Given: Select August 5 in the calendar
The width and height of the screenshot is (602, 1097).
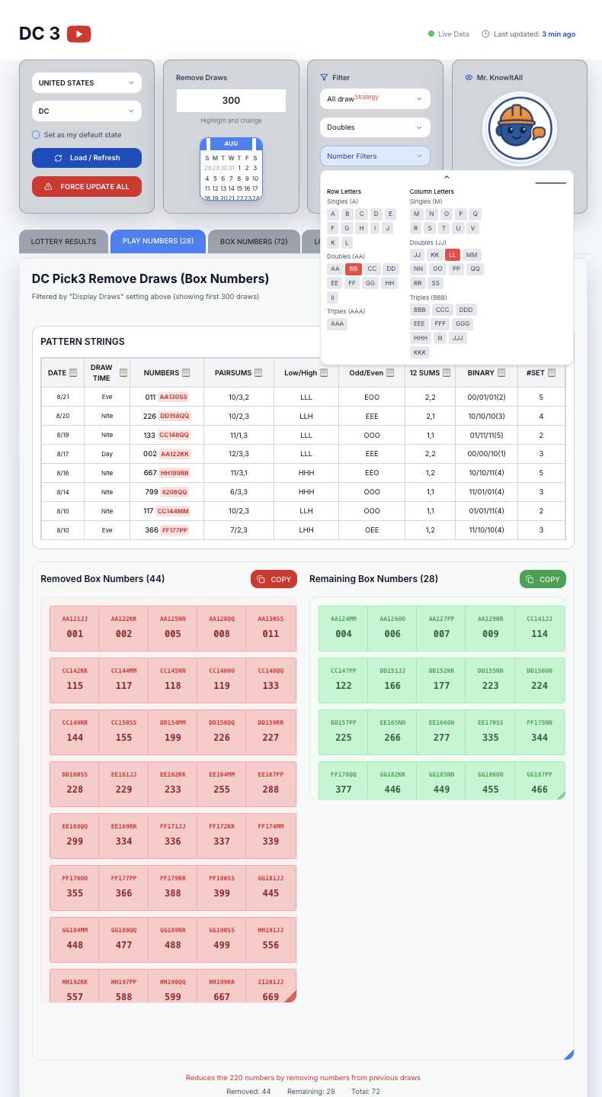Looking at the screenshot, I should tap(215, 178).
